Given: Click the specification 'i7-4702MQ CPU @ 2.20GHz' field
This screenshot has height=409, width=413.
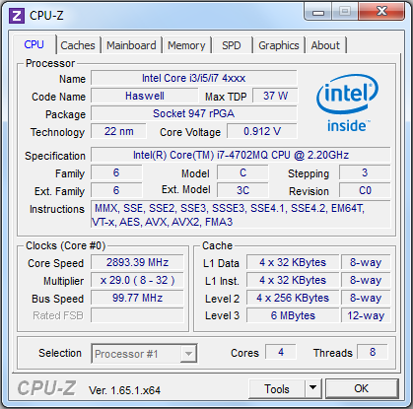Looking at the screenshot, I should click(241, 155).
